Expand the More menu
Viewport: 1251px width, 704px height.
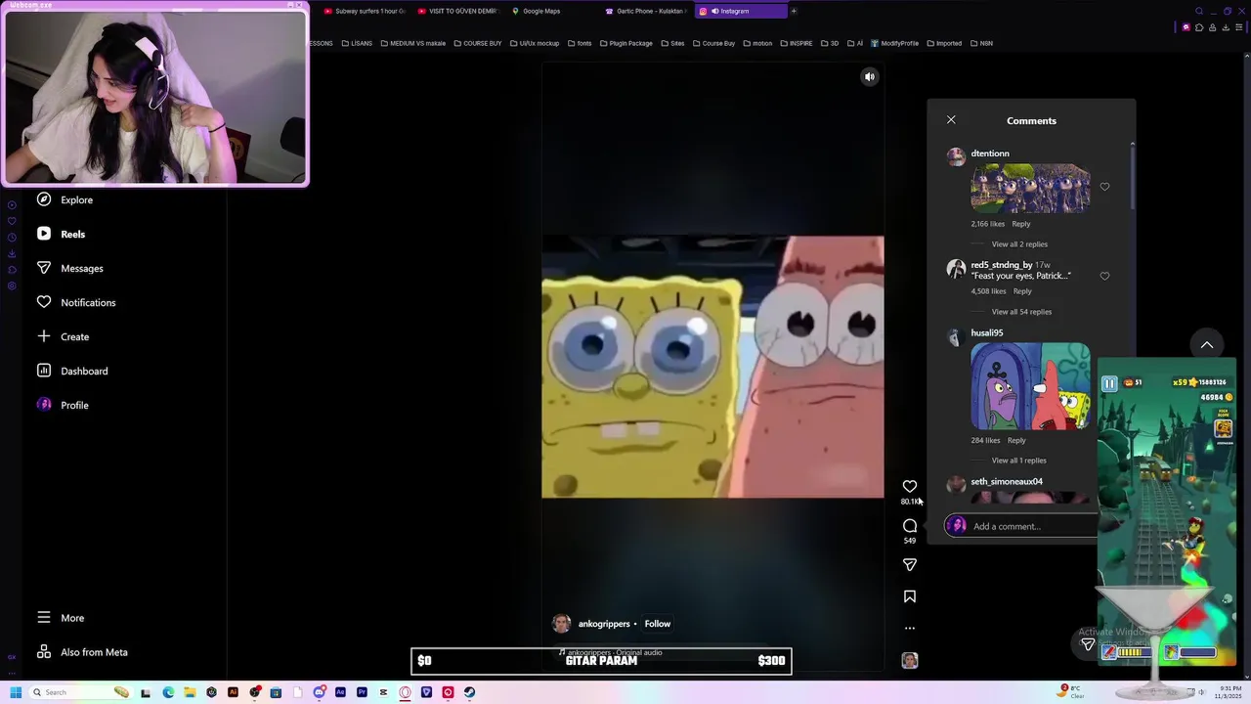pos(61,618)
